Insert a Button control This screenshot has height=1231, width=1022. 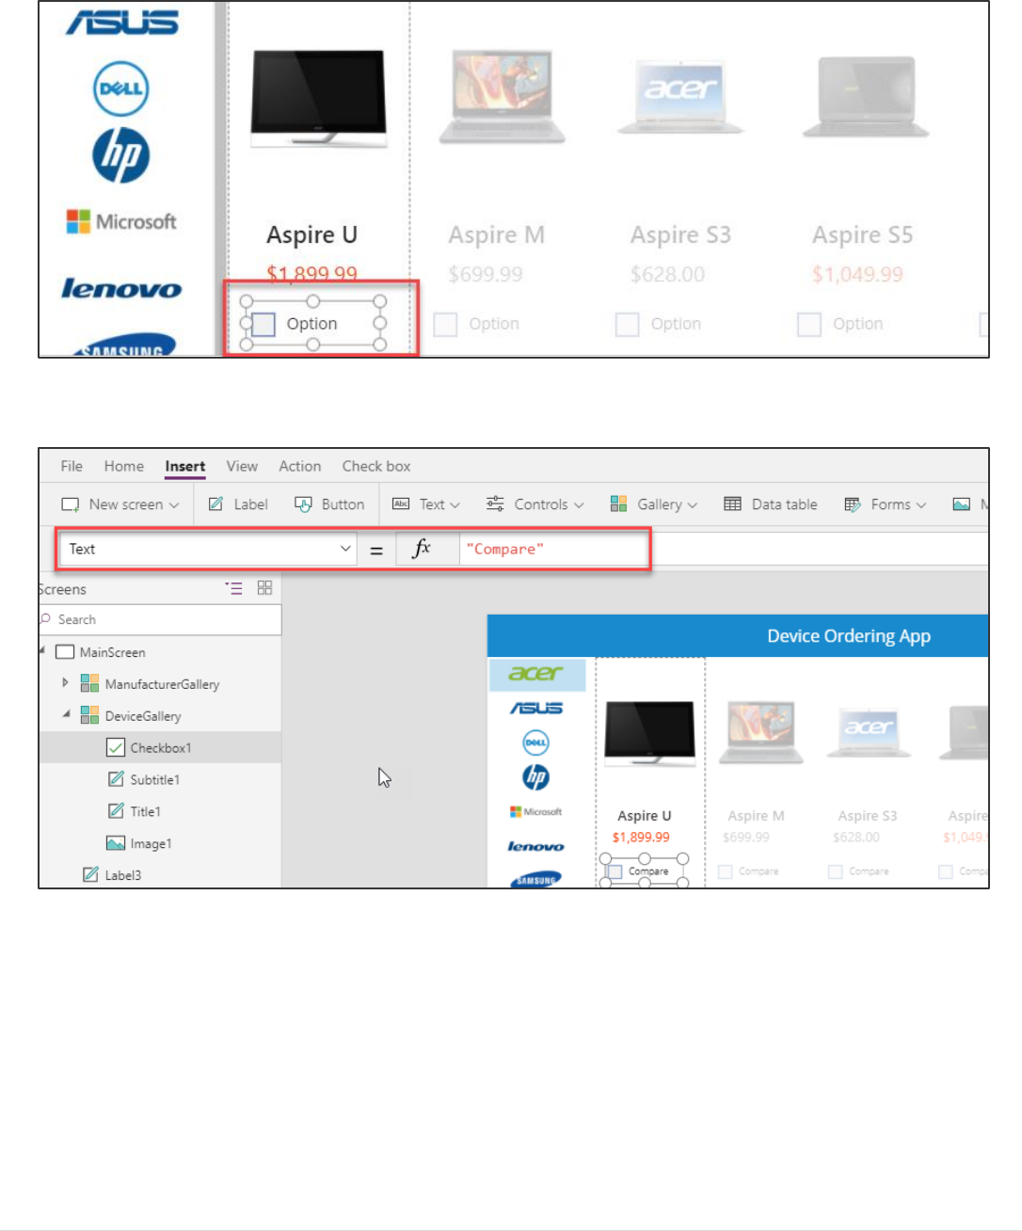tap(329, 504)
